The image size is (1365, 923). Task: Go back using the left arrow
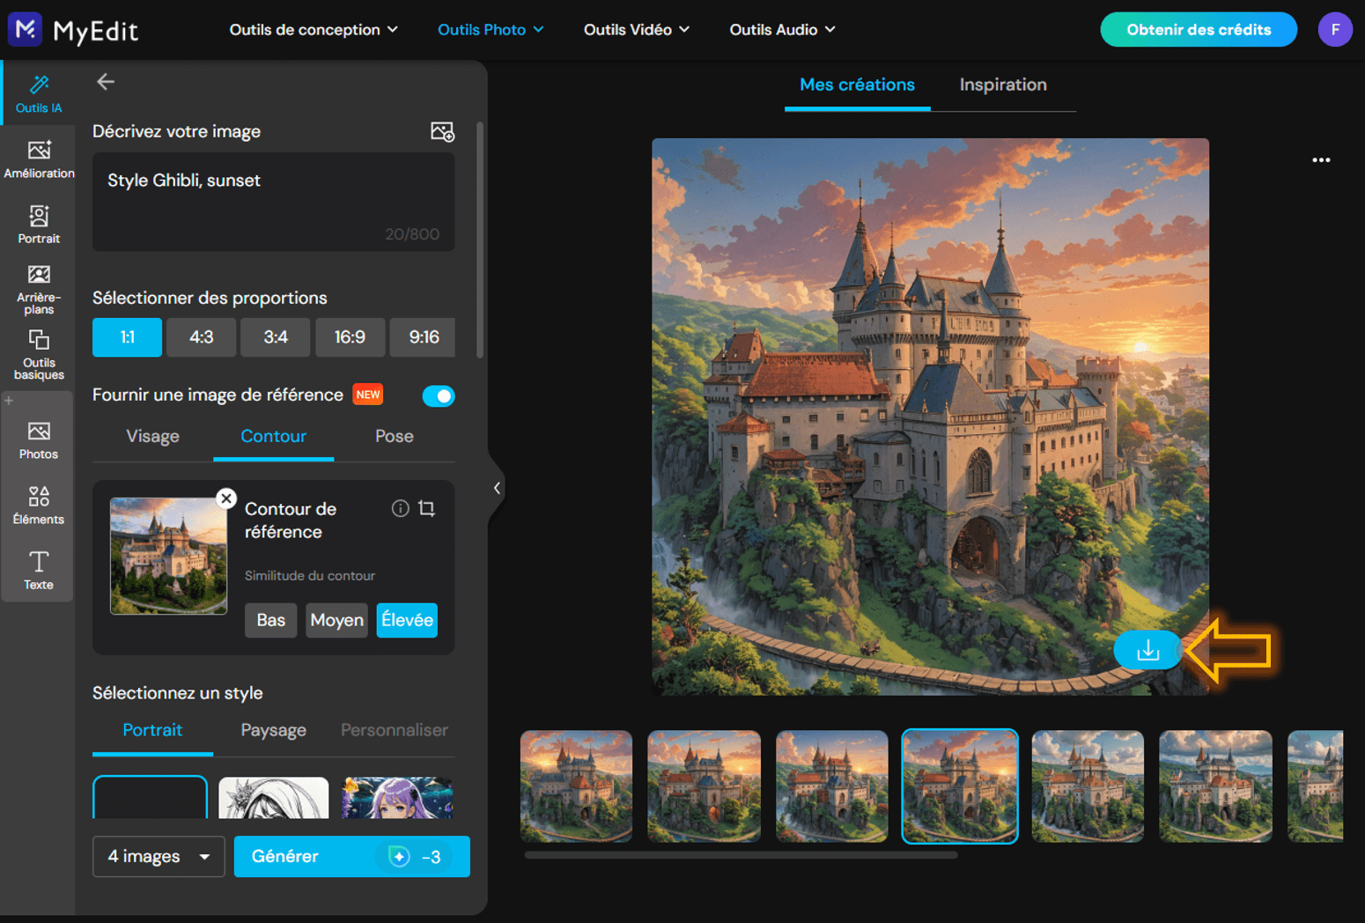pos(106,82)
